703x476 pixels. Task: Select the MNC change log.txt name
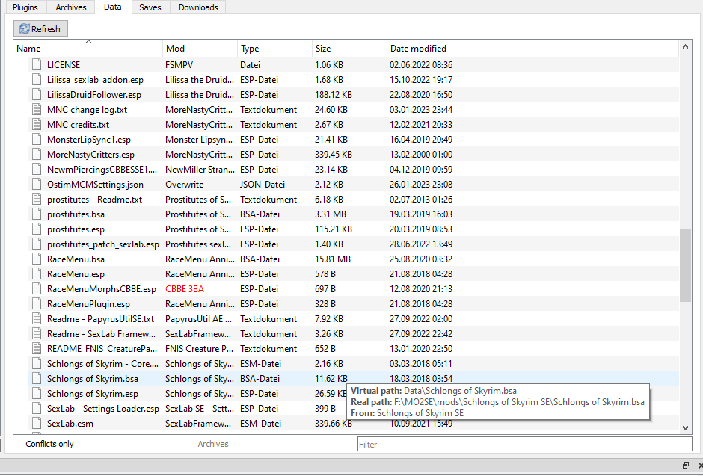[87, 109]
